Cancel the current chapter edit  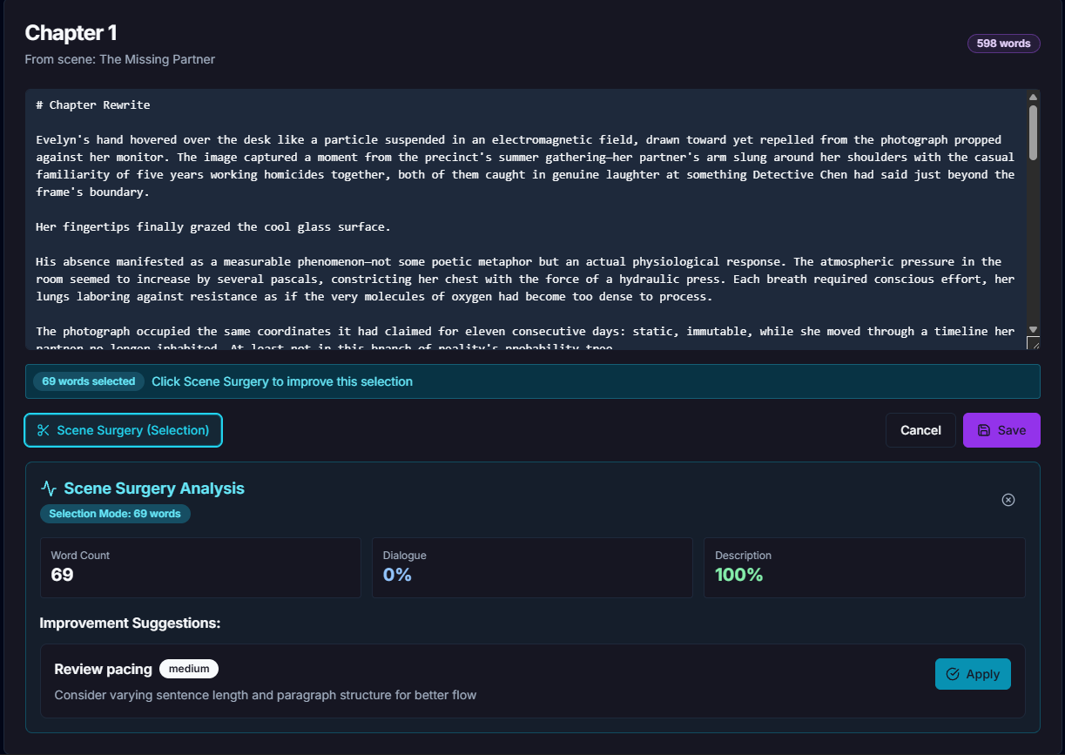coord(920,429)
